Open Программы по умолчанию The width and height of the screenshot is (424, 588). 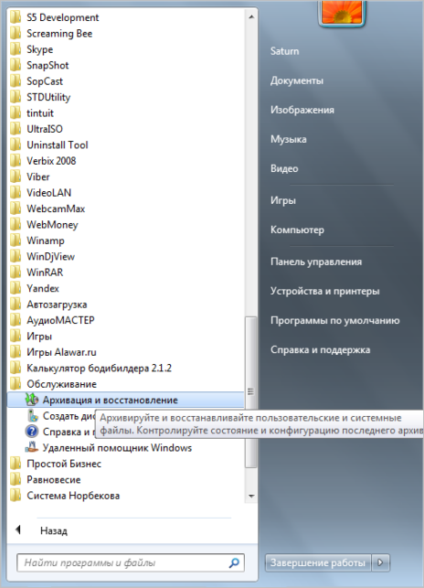coord(334,320)
